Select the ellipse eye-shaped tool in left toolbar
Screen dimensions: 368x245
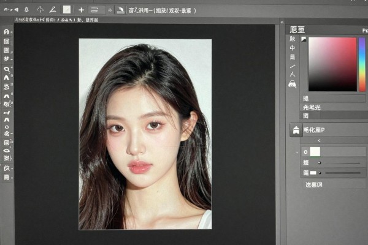(x=7, y=151)
